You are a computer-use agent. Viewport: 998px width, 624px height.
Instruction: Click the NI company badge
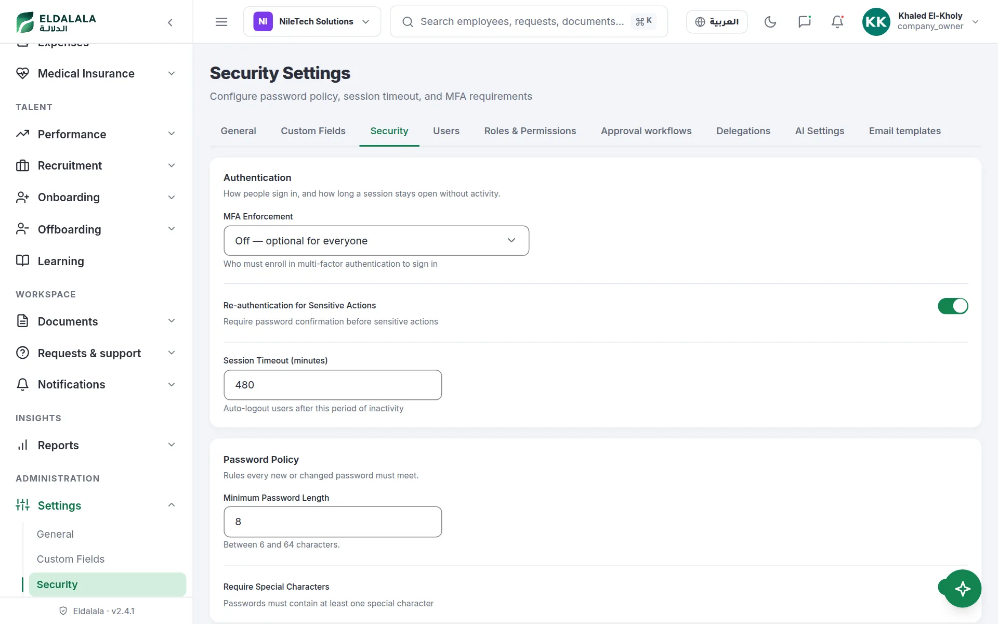pos(263,22)
